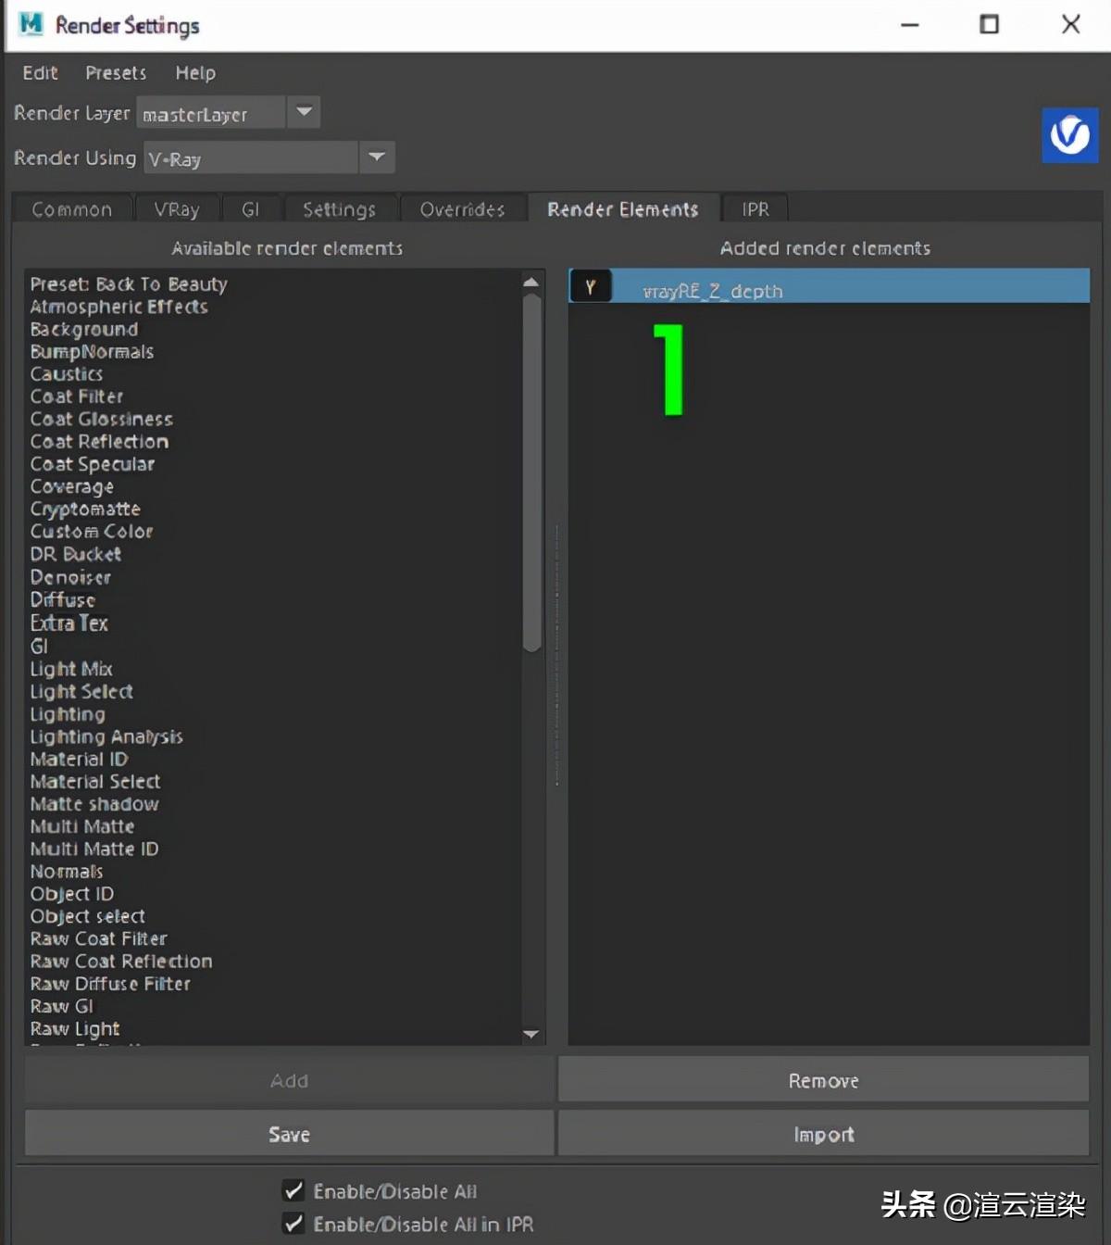Select Coat Glossiness element
Viewport: 1111px width, 1245px height.
point(101,419)
